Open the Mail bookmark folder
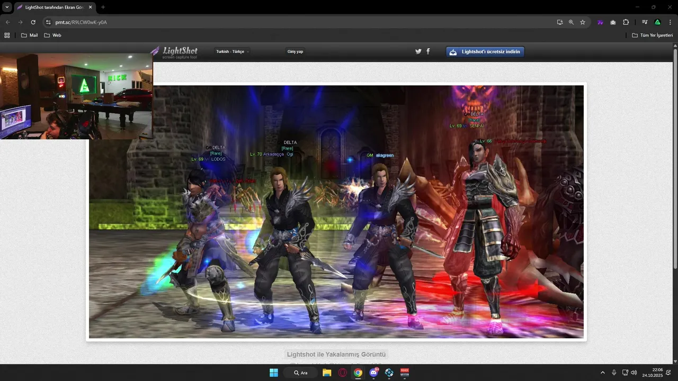This screenshot has width=678, height=381. [x=29, y=35]
